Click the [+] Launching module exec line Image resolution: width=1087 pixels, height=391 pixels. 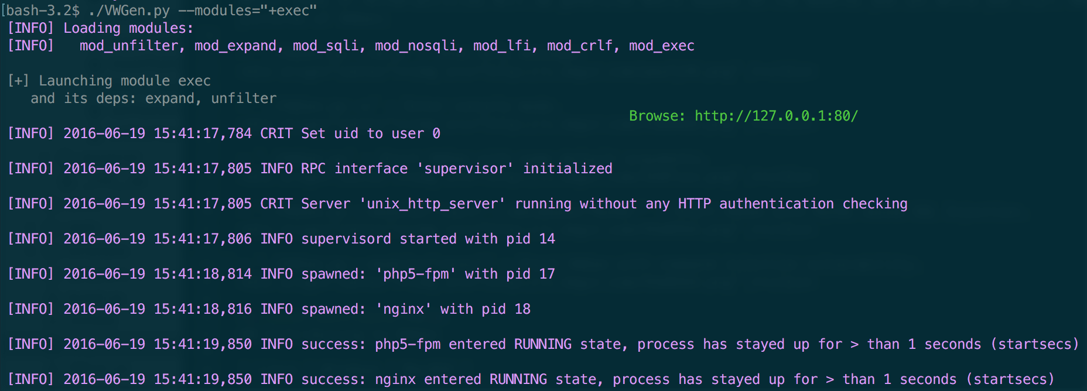(110, 81)
